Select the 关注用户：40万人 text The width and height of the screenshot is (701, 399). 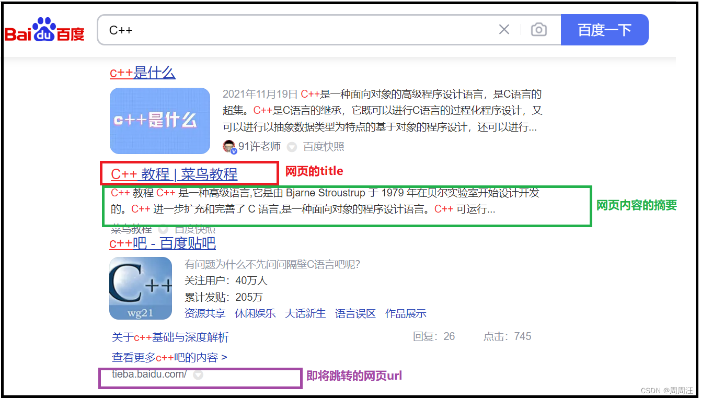[226, 280]
